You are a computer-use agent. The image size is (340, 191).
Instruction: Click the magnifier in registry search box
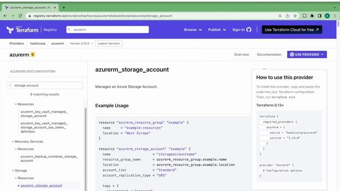(x=69, y=30)
